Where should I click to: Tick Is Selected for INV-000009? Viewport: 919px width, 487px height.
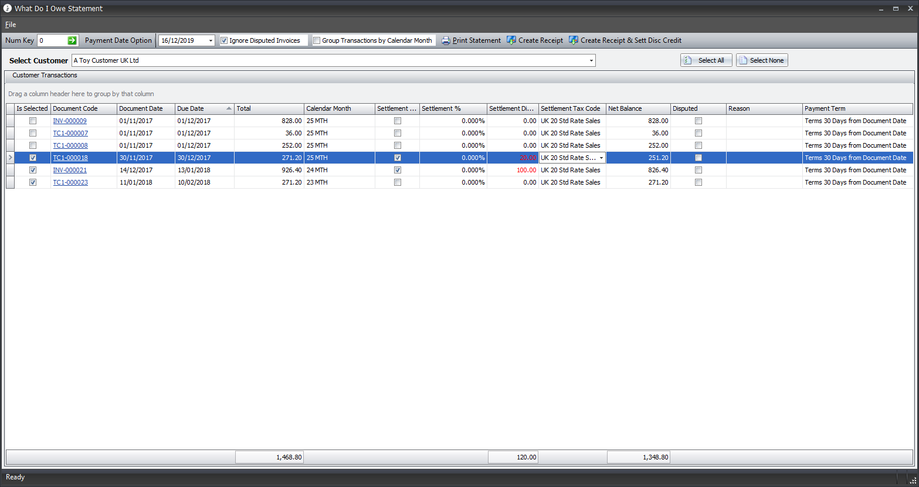[x=33, y=121]
